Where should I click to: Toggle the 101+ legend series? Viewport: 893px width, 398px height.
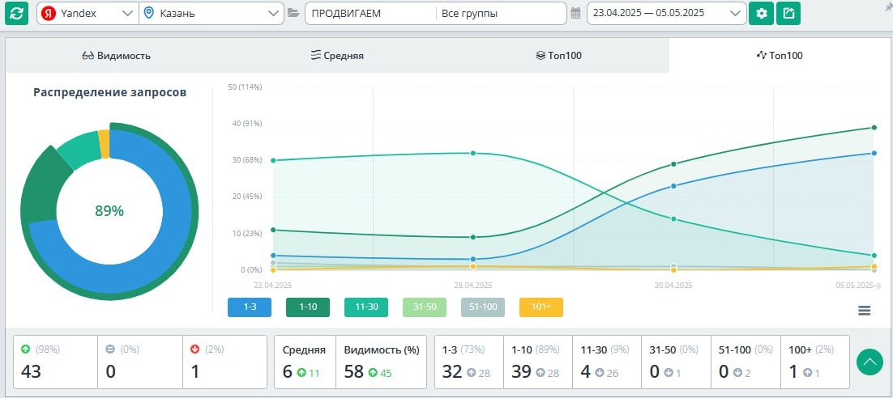pos(541,307)
